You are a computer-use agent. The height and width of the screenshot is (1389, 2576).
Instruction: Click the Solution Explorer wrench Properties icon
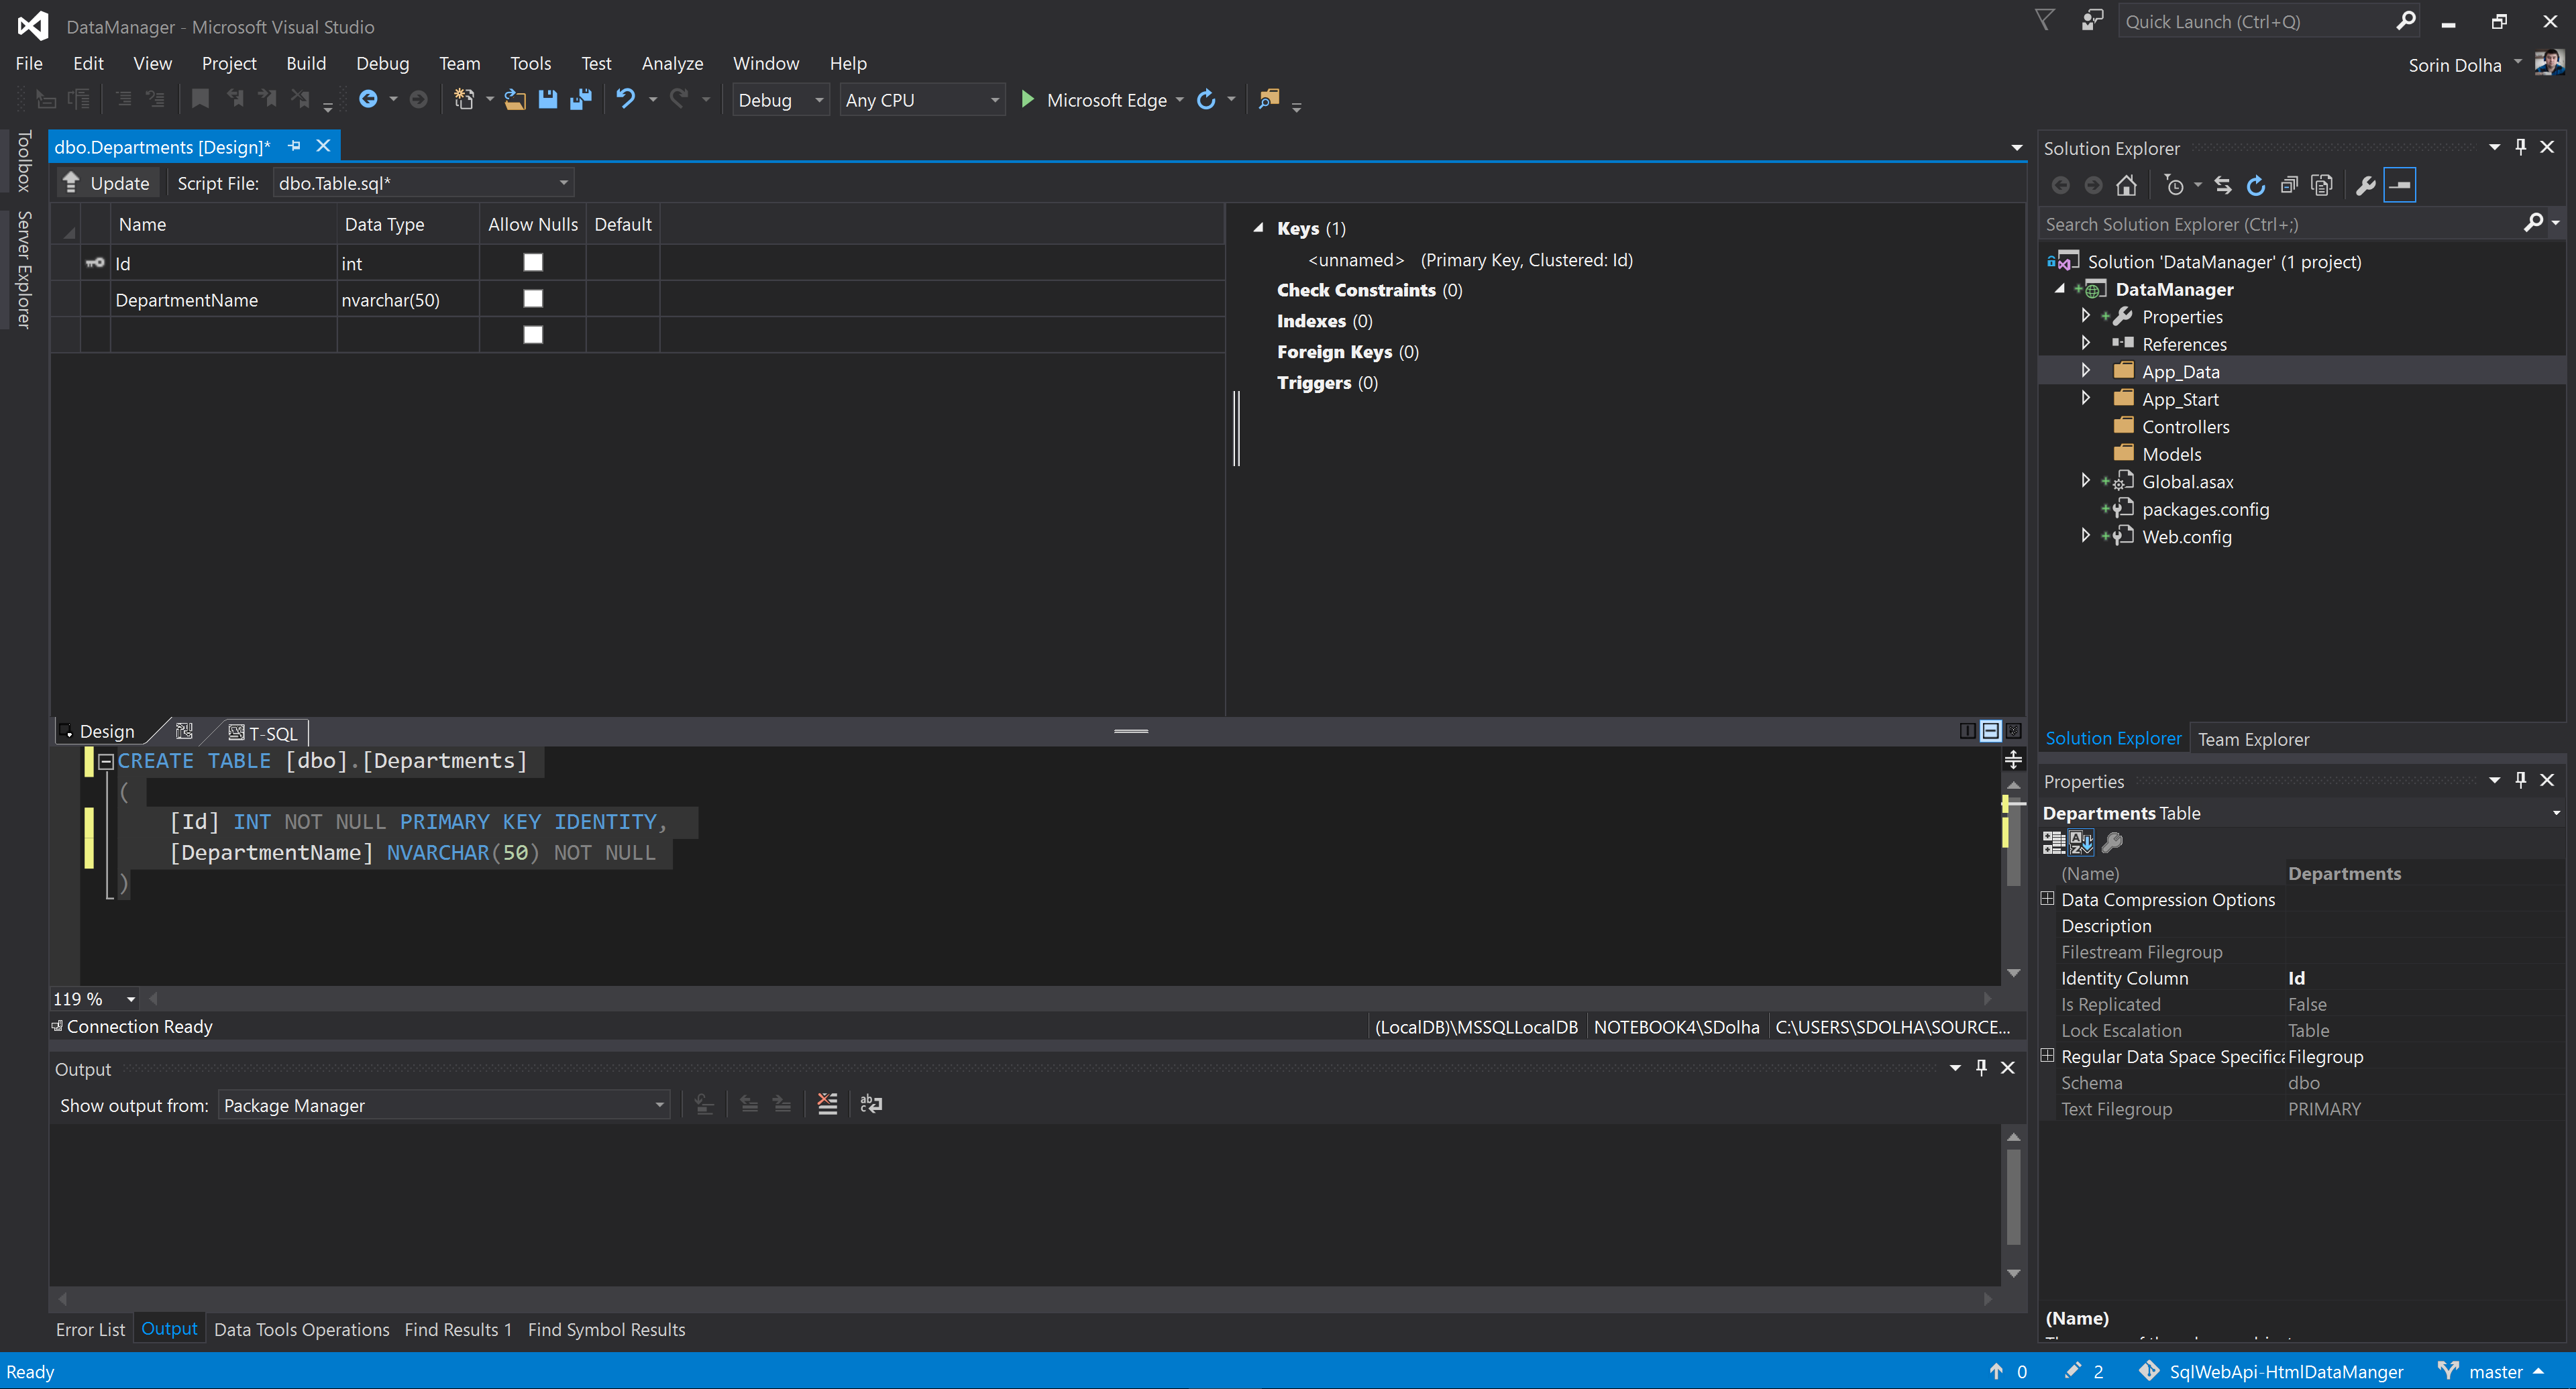2365,185
